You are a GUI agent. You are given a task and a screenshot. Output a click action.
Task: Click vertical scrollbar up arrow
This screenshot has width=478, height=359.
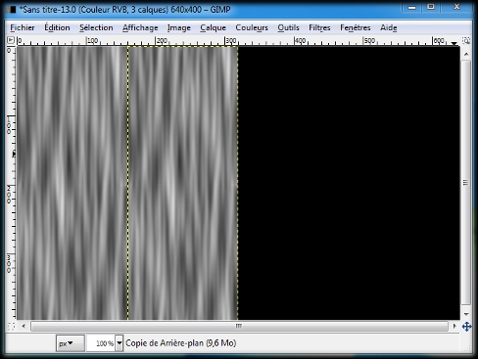(x=466, y=54)
